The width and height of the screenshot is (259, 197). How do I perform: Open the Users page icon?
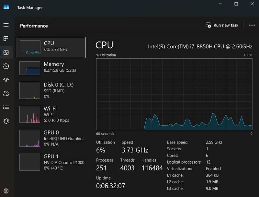click(6, 94)
